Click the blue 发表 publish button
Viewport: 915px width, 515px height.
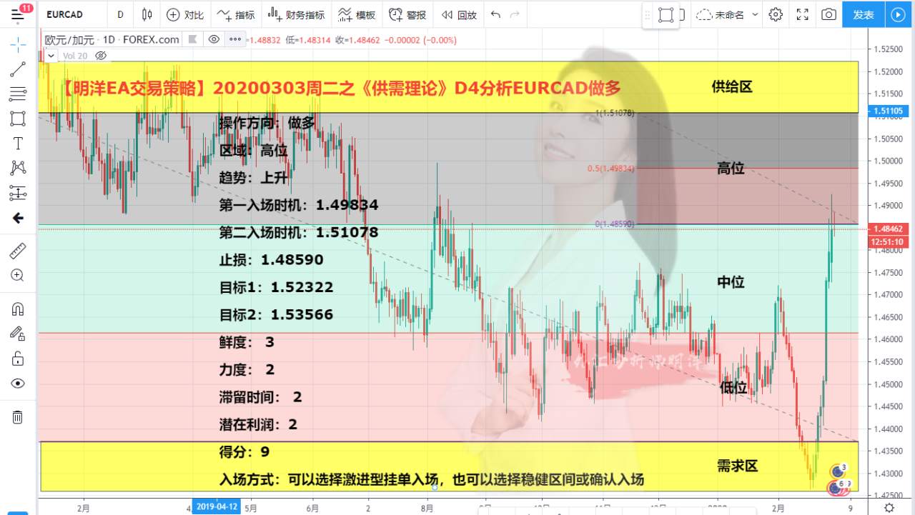point(864,14)
